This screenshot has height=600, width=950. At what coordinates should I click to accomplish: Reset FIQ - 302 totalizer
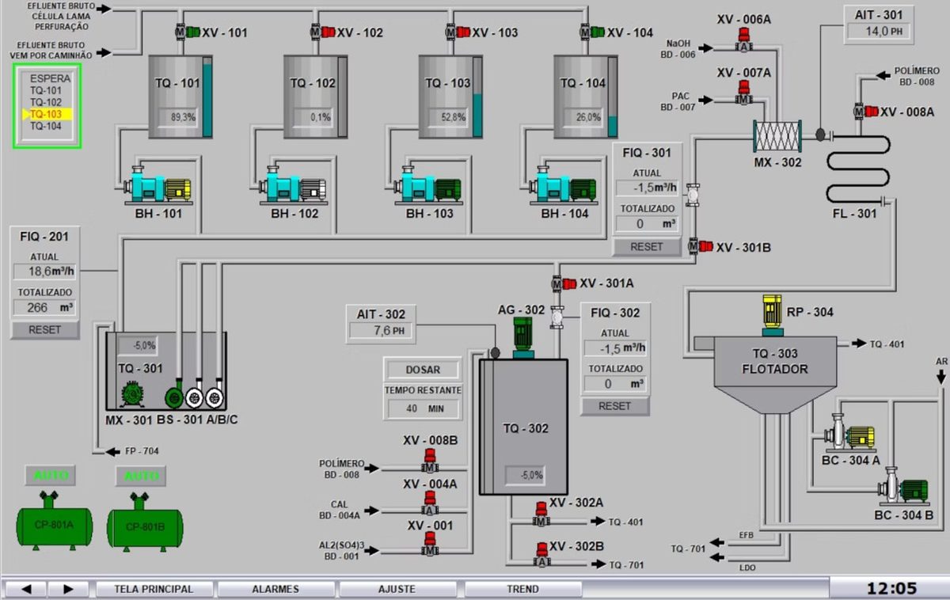(615, 406)
